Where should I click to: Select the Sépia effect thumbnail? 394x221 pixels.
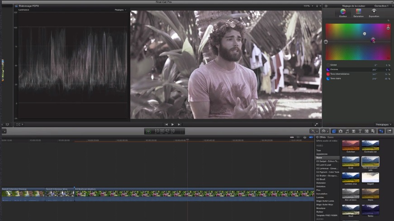(x=370, y=193)
